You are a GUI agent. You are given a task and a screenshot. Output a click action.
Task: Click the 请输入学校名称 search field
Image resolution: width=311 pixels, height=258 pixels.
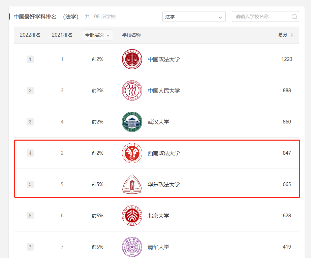click(x=266, y=16)
